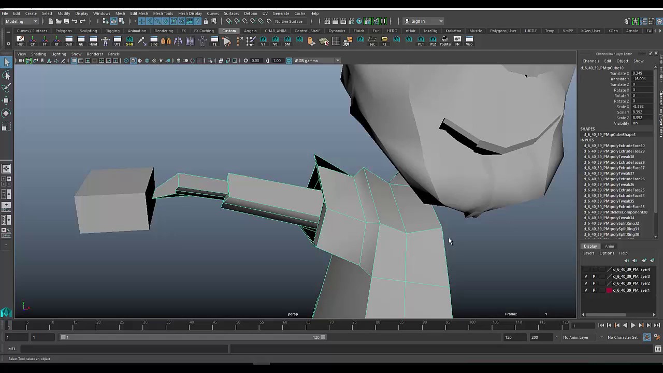Open the Modeling menu set dropdown
This screenshot has width=663, height=373.
click(x=21, y=21)
